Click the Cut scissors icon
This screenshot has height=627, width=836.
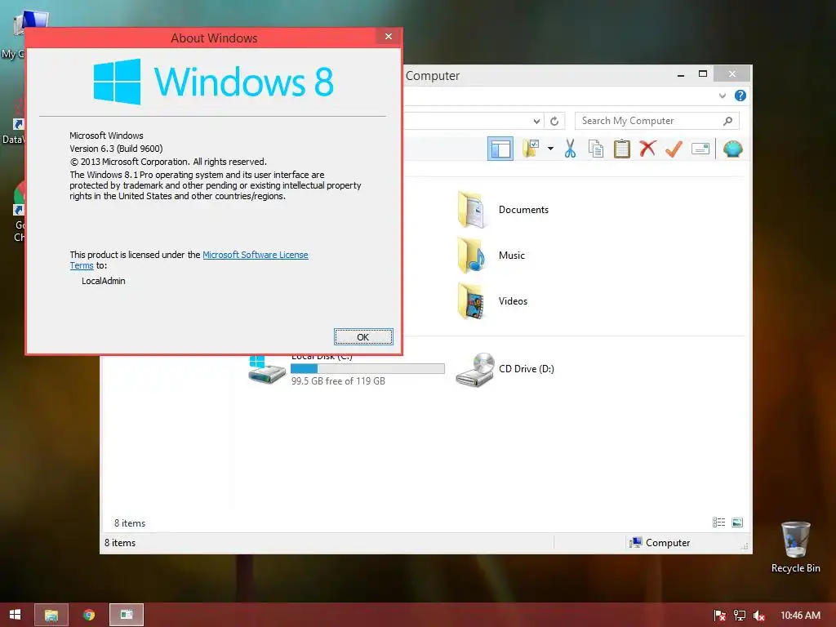[570, 149]
